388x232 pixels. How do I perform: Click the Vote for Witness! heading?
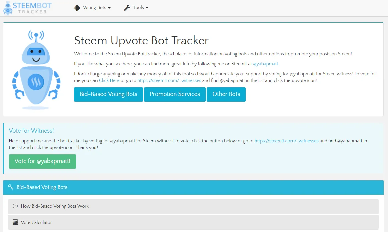(x=31, y=131)
